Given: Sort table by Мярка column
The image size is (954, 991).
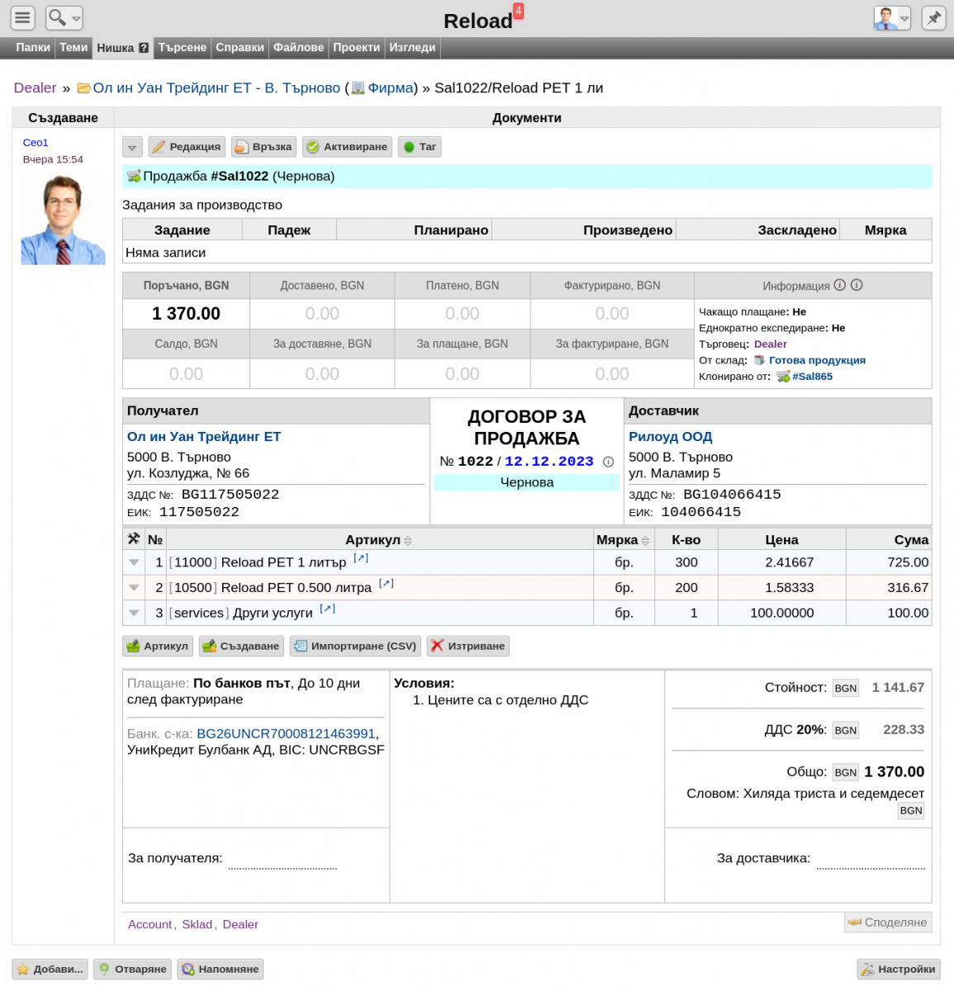Looking at the screenshot, I should 623,539.
